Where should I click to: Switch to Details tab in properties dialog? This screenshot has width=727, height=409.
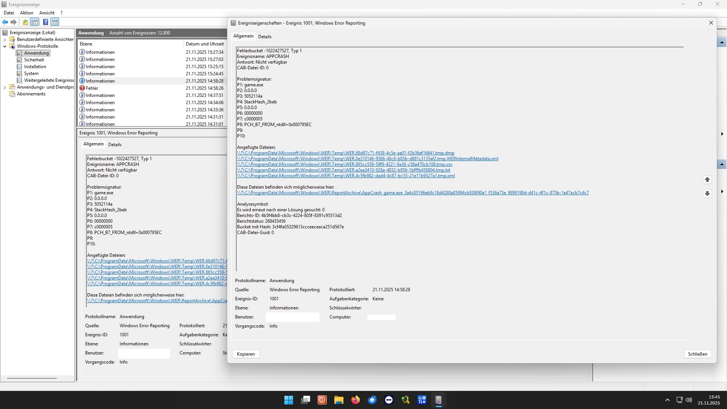pos(265,37)
